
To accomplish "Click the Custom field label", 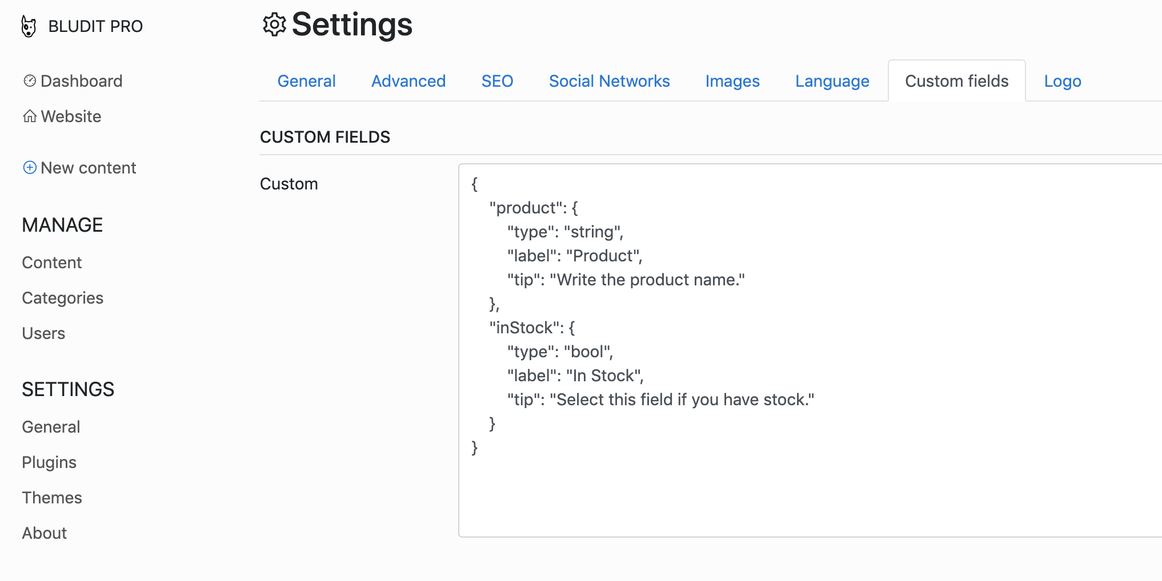I will [x=289, y=184].
